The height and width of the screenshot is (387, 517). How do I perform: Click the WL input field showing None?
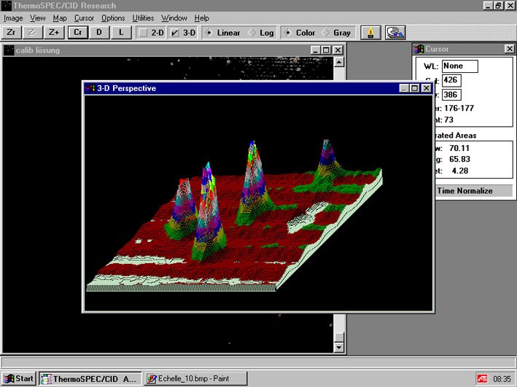pyautogui.click(x=459, y=66)
